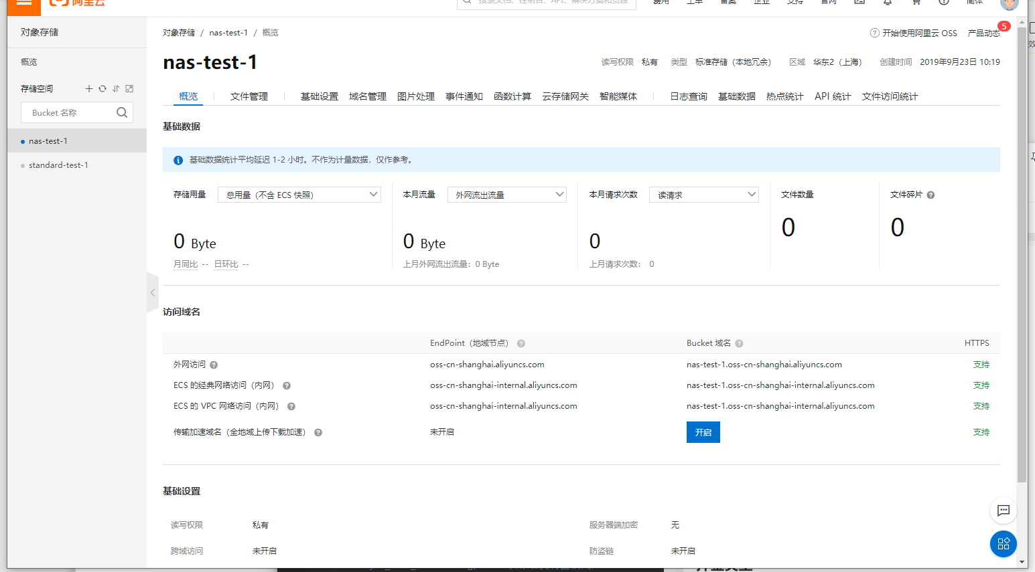1035x572 pixels.
Task: Click the 支持 link in the 外网访问 row
Action: 981,365
